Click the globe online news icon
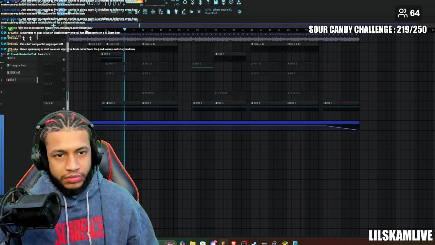The width and height of the screenshot is (435, 245). click(239, 12)
